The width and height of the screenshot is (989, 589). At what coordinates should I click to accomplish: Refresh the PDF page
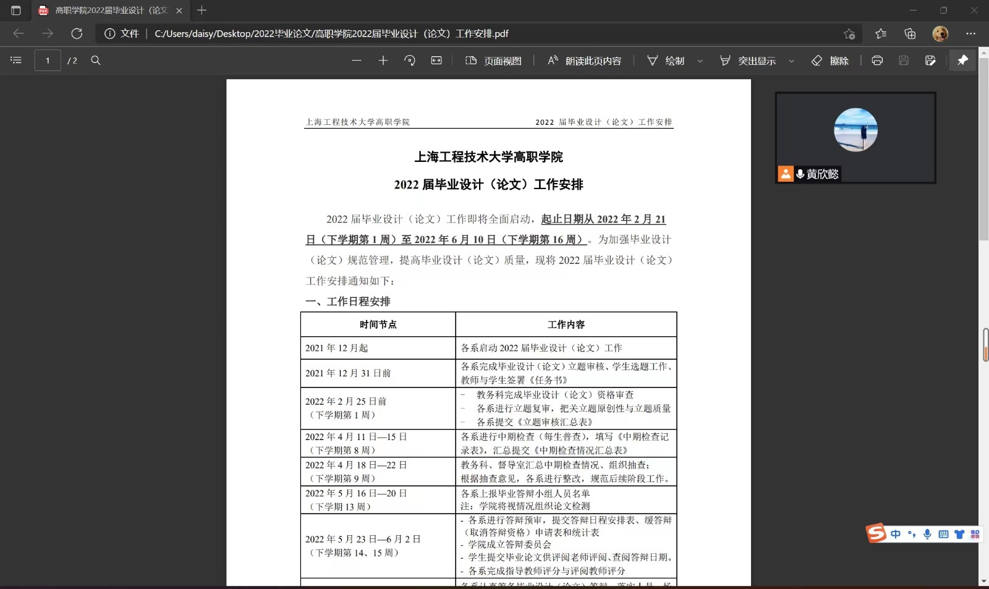(77, 33)
